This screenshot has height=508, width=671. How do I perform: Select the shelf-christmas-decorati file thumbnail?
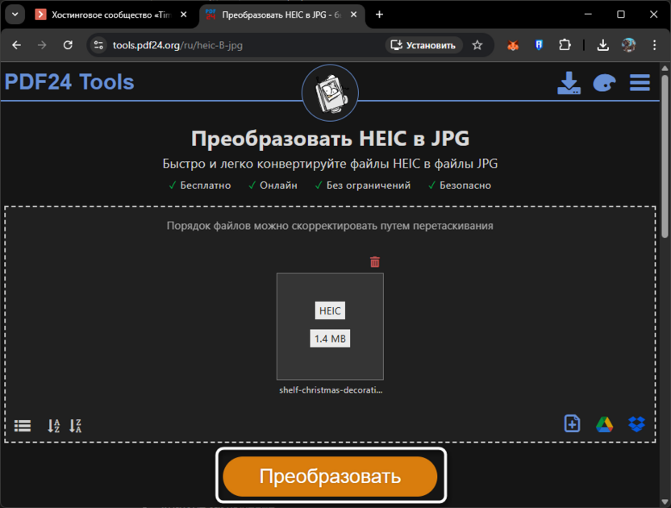(x=330, y=327)
